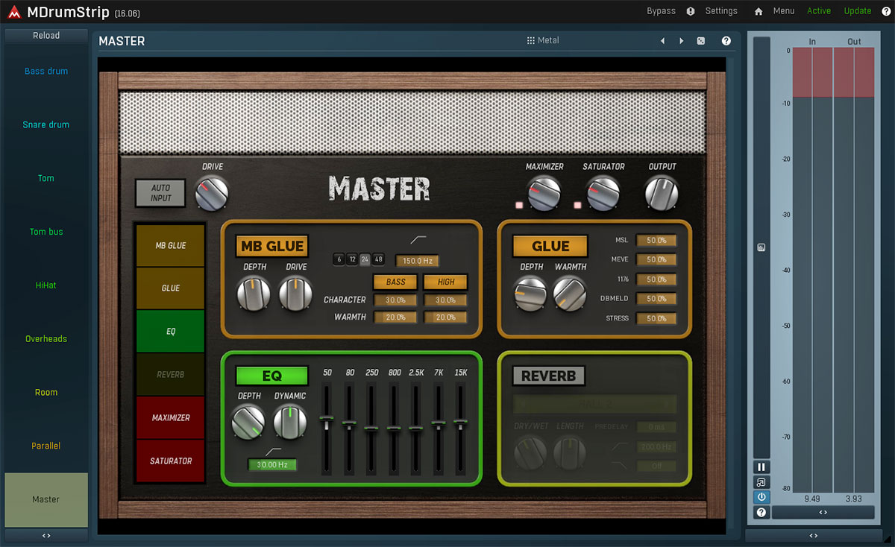The image size is (895, 547).
Task: Select the BASS band label in MB Glue
Action: pos(395,282)
